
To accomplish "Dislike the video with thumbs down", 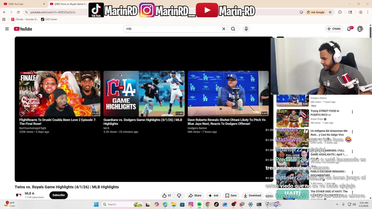I will click(x=179, y=195).
